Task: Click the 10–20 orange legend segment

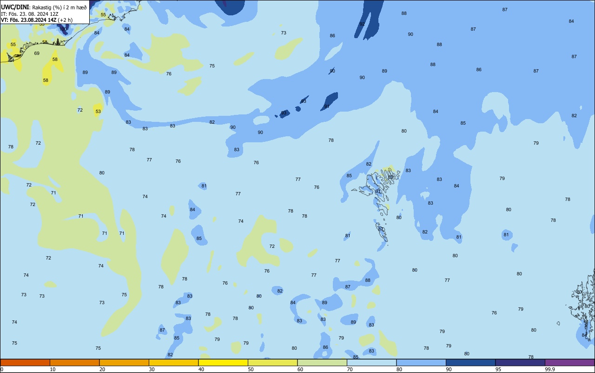Action: (x=74, y=362)
